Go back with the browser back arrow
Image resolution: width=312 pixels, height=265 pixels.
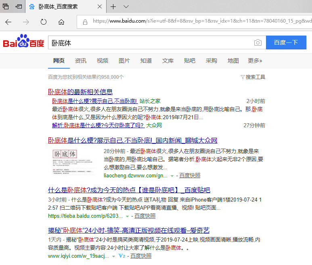click(8, 22)
